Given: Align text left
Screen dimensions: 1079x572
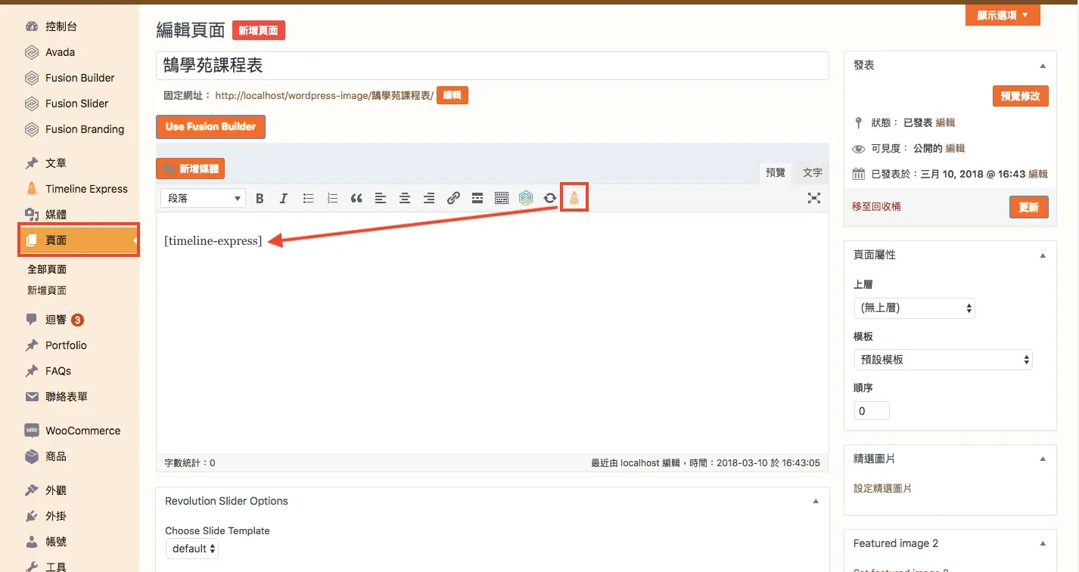Looking at the screenshot, I should (x=381, y=199).
